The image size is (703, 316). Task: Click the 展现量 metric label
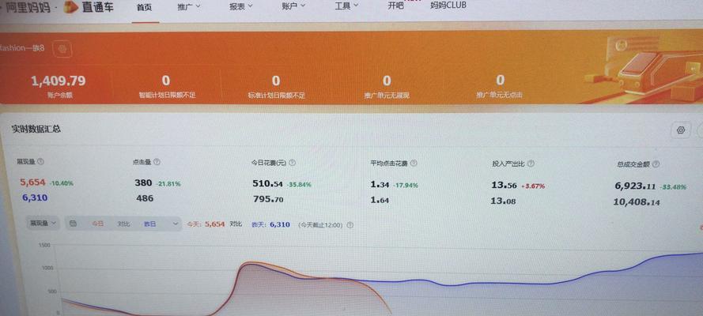[x=26, y=162]
